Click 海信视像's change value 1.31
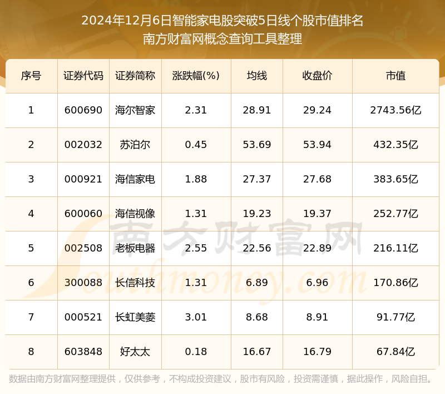 tap(196, 214)
